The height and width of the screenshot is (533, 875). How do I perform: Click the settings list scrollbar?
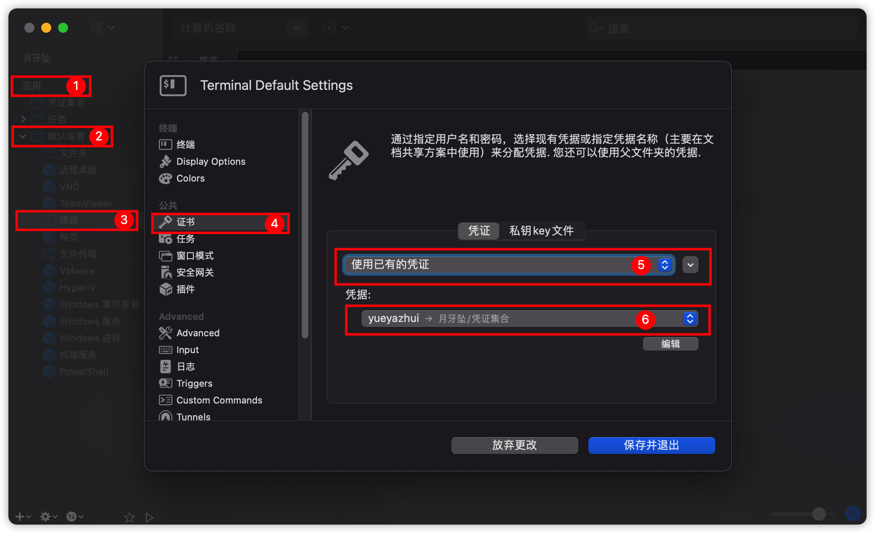point(305,225)
